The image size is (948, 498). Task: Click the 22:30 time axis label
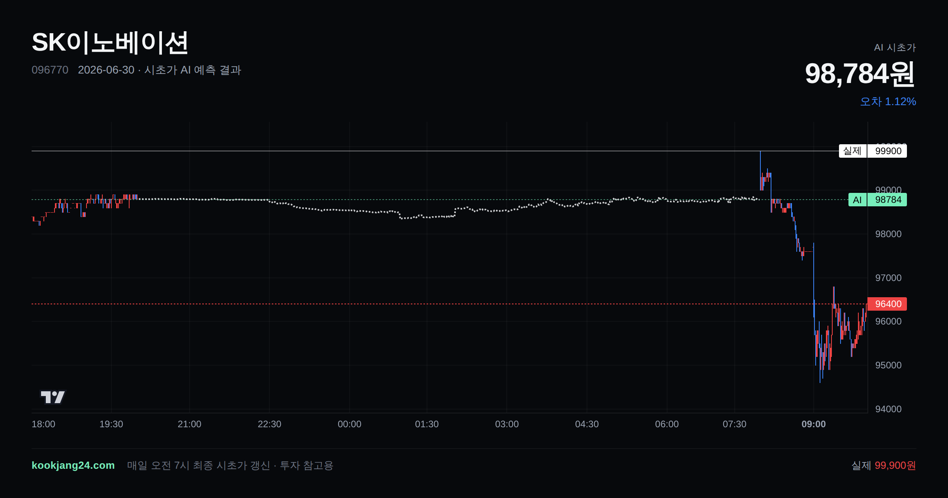click(269, 424)
